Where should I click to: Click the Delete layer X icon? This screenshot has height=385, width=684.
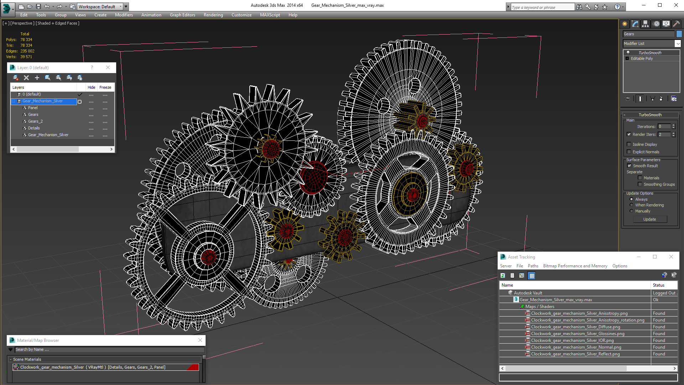pyautogui.click(x=26, y=77)
